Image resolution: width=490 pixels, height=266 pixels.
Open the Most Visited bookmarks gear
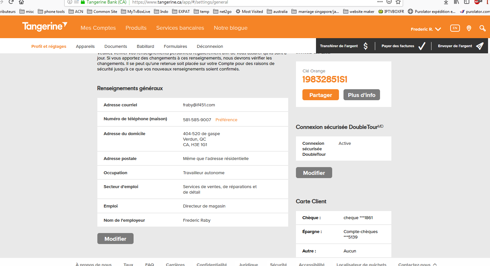[249, 11]
